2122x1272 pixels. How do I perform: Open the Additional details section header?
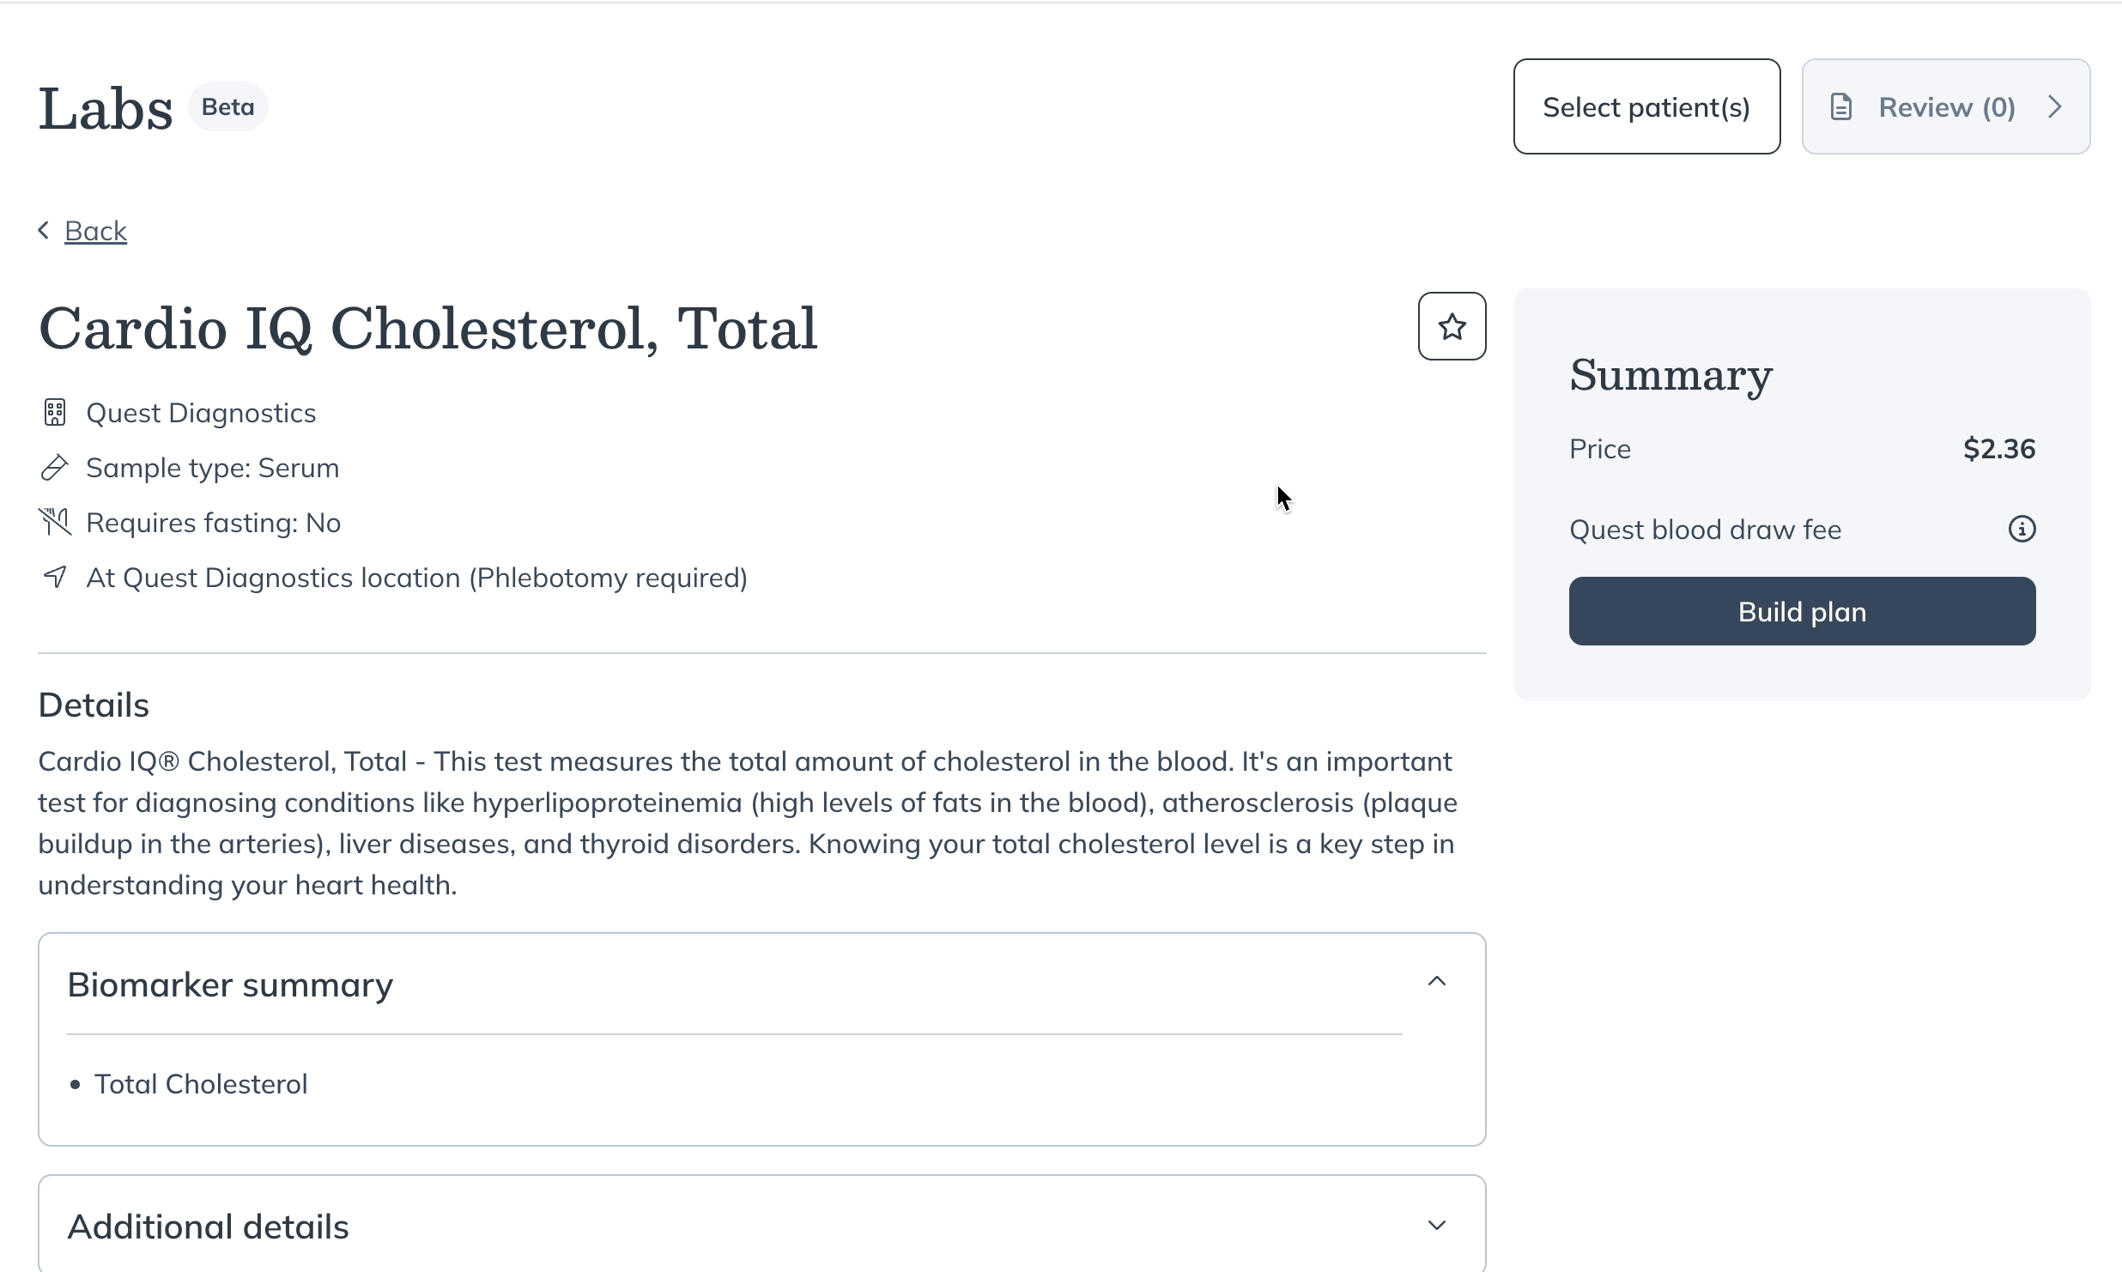761,1226
